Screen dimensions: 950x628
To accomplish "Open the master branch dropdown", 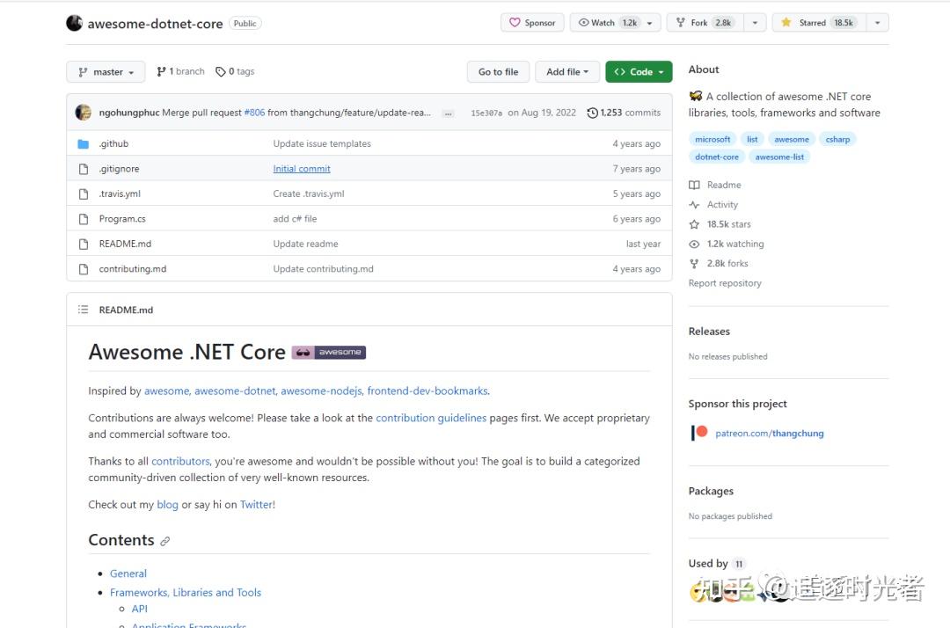I will point(106,72).
